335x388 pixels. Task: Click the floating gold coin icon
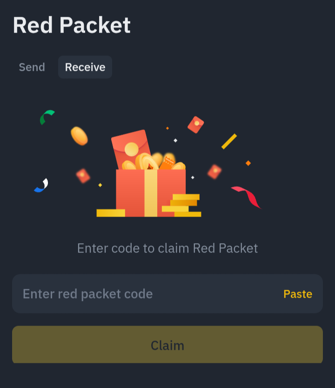[x=79, y=136]
